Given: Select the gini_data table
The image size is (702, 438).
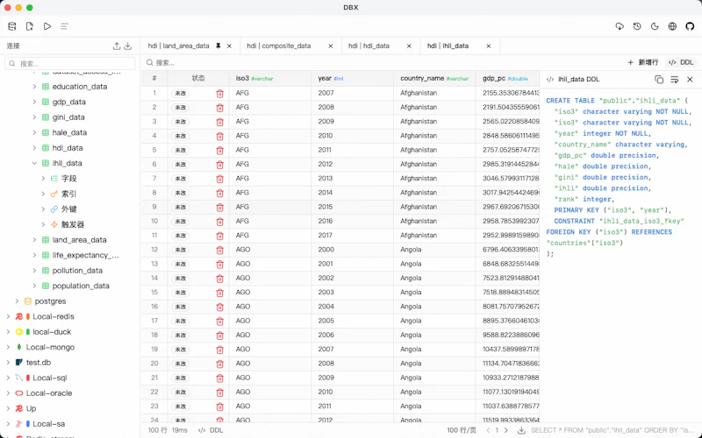Looking at the screenshot, I should pos(68,117).
